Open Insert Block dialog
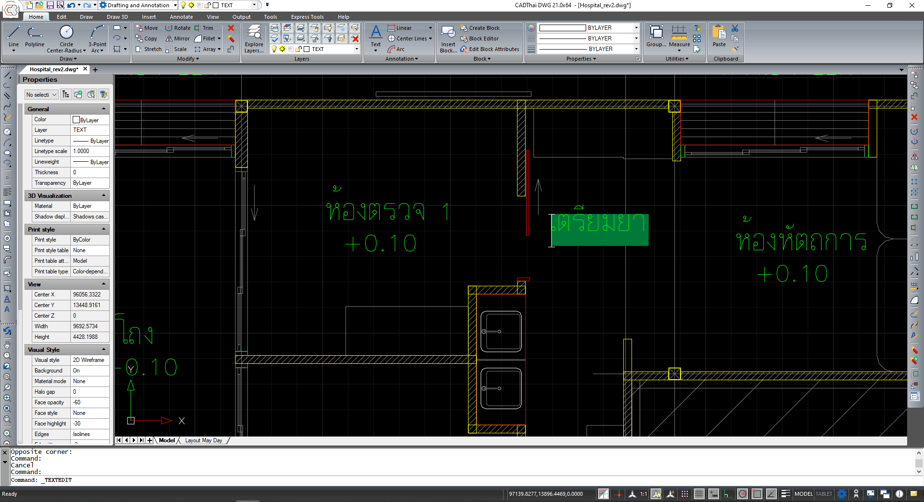This screenshot has height=502, width=924. click(448, 39)
